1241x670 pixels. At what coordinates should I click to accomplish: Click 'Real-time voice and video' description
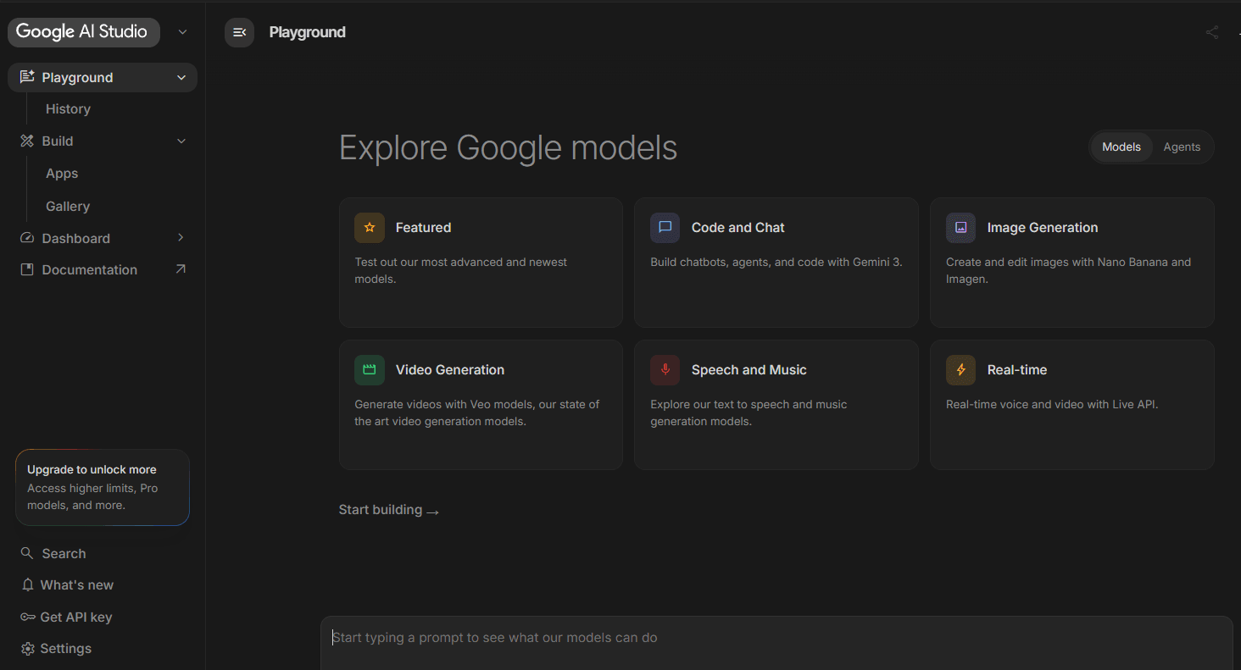coord(1052,404)
